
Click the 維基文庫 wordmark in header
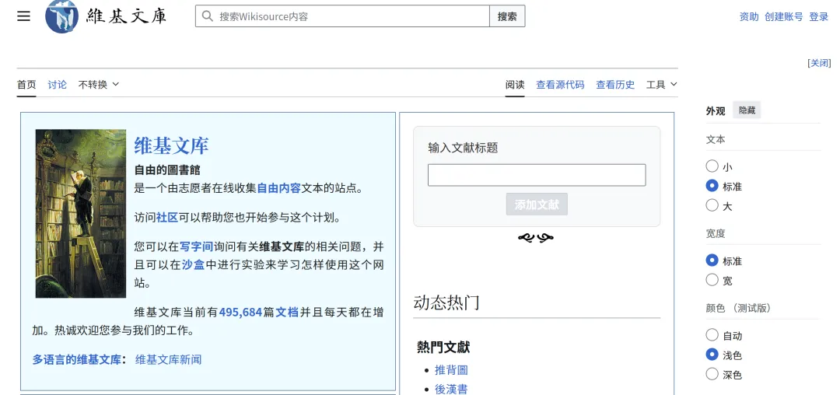point(127,16)
